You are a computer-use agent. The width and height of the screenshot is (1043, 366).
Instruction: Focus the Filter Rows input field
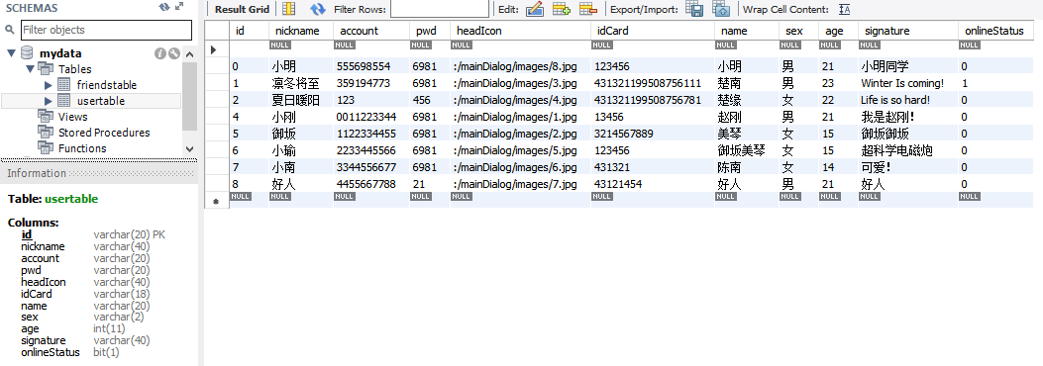(439, 9)
